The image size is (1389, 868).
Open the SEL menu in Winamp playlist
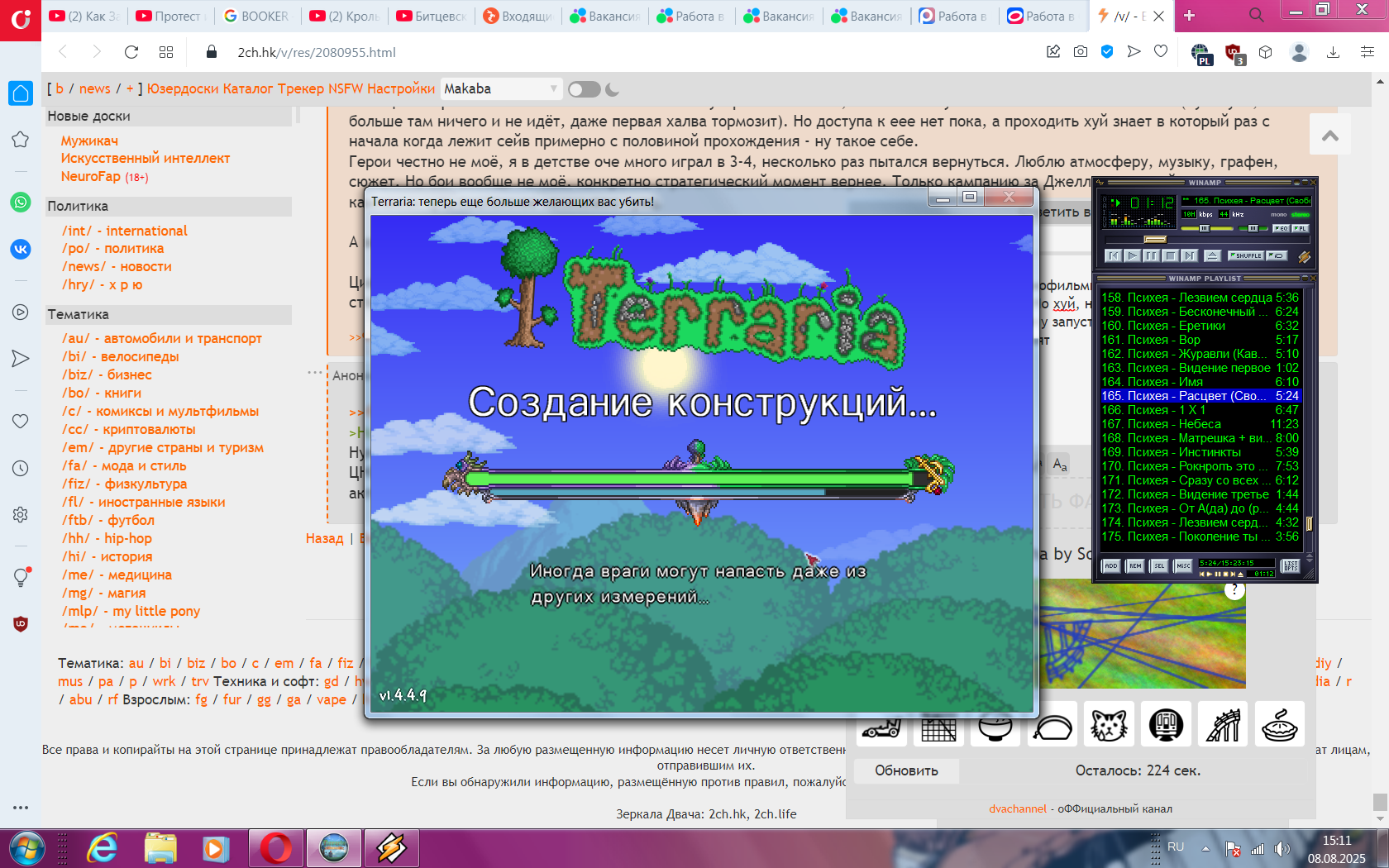pos(1159,566)
